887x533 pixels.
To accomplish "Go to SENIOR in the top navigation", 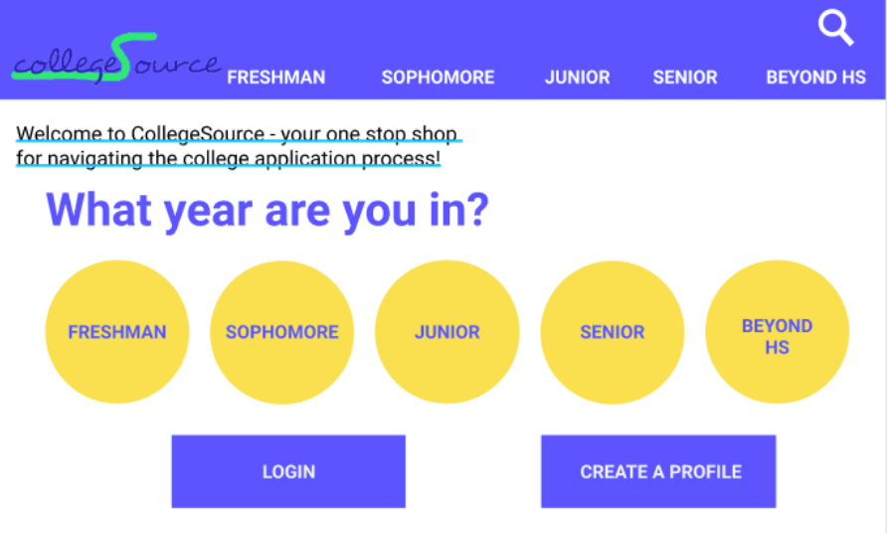I will [685, 77].
